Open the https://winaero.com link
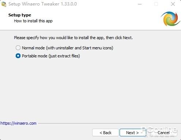Viewport: 181px width, 140px height. (x=19, y=123)
